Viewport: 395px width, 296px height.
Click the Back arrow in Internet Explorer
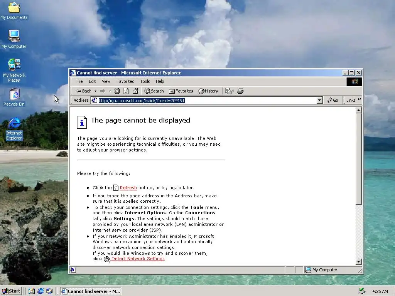coord(84,91)
